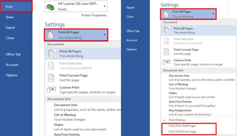
Task: Click Print Current Page icon in left list
Action: 51,78
